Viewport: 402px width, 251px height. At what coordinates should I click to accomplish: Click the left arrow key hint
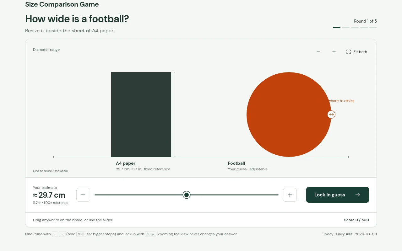pyautogui.click(x=55, y=234)
